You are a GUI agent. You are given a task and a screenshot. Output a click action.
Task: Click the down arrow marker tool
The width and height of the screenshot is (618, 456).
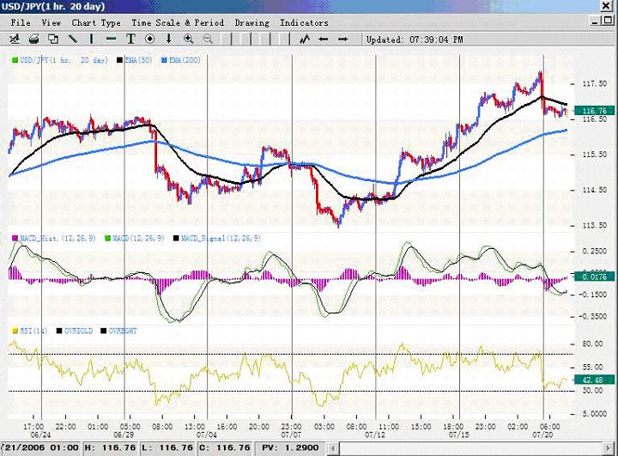click(x=168, y=39)
